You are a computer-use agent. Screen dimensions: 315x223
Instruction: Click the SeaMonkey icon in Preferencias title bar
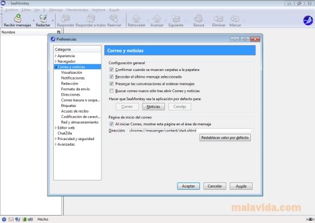pyautogui.click(x=53, y=39)
